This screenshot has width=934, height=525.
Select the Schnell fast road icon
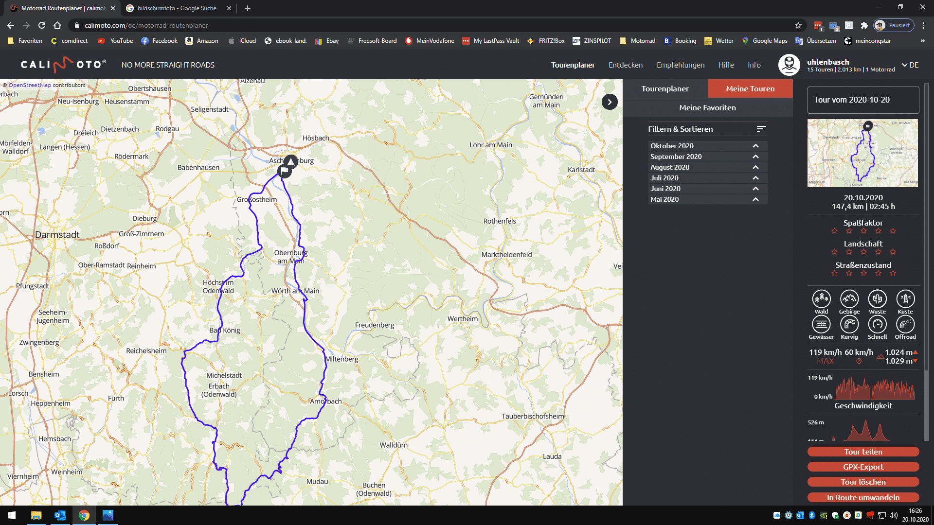pos(877,324)
